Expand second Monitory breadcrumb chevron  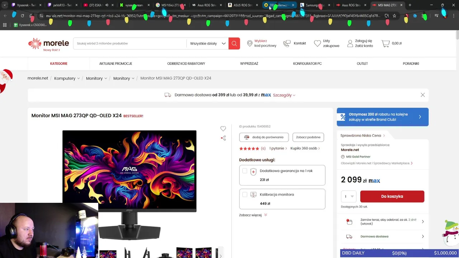(x=133, y=78)
